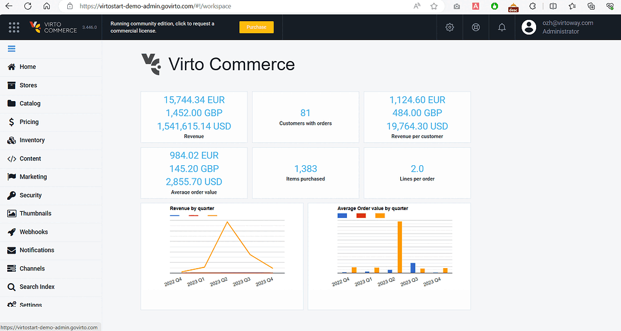The width and height of the screenshot is (621, 331).
Task: Toggle the hamburger sidebar menu
Action: 12,49
